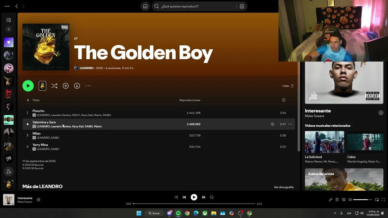Image resolution: width=388 pixels, height=218 pixels.
Task: Open the miniplayer
Action: coord(377,200)
